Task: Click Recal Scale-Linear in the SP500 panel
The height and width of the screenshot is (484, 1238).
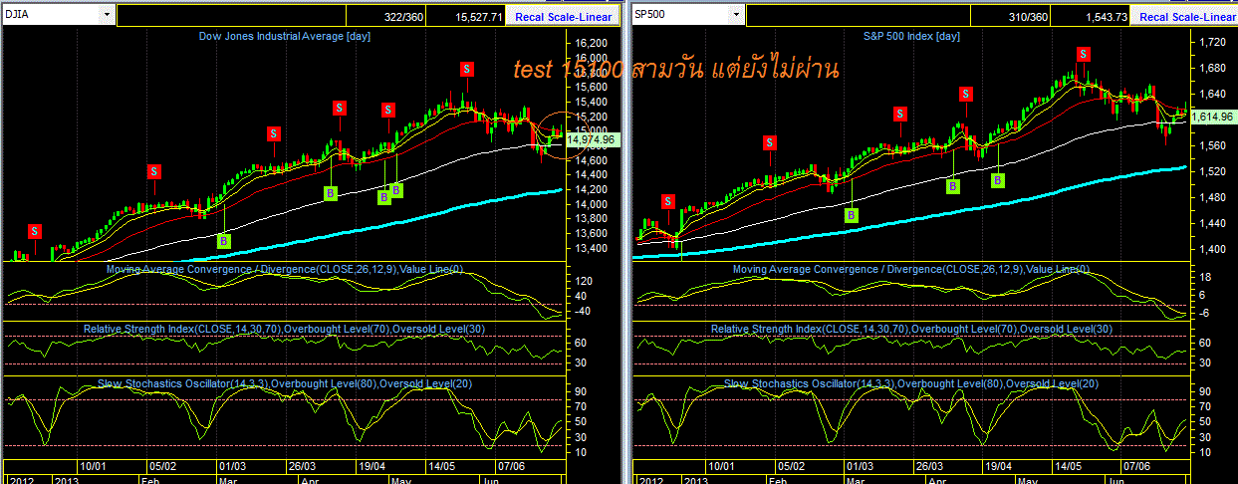Action: coord(1184,16)
